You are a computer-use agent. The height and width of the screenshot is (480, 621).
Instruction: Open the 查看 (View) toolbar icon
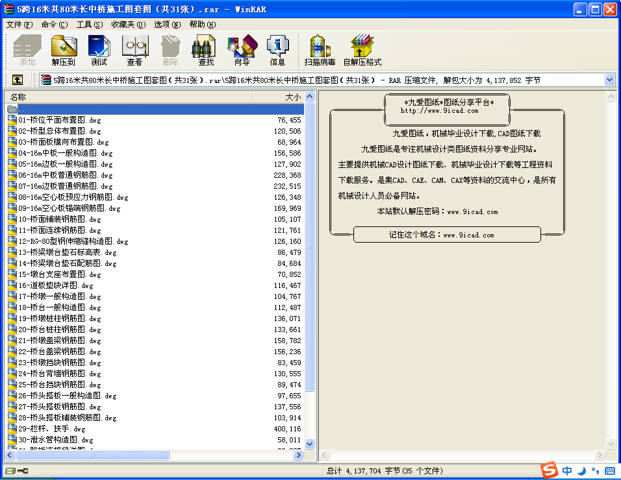click(x=134, y=50)
